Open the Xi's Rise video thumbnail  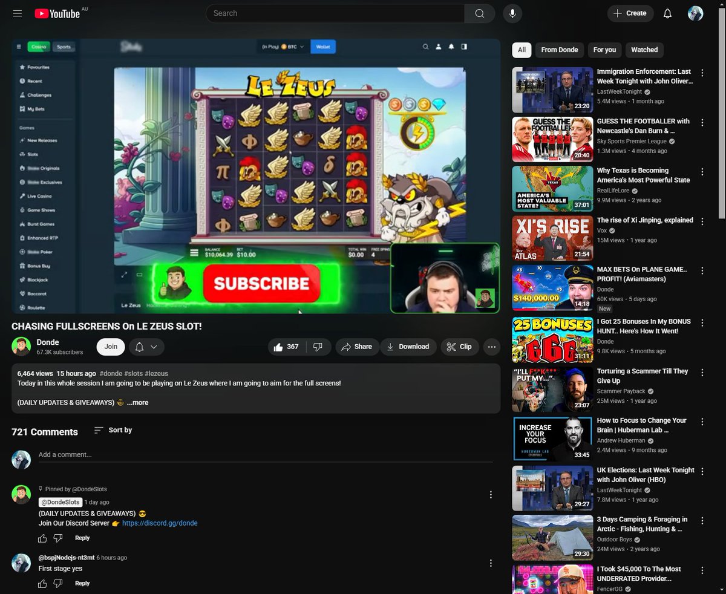(x=553, y=238)
